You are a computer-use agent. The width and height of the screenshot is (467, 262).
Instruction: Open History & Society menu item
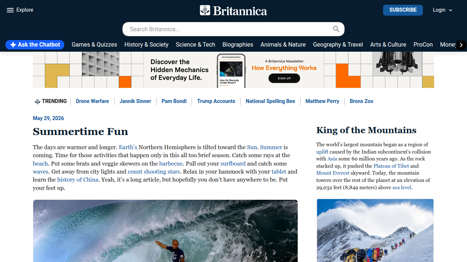[146, 45]
